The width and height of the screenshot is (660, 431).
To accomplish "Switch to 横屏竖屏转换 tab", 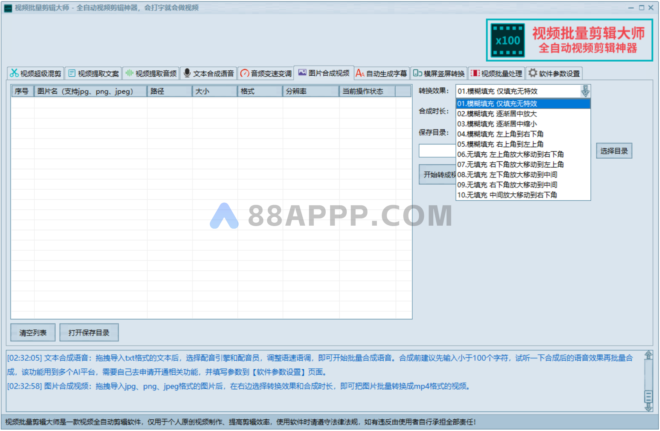I will point(439,73).
